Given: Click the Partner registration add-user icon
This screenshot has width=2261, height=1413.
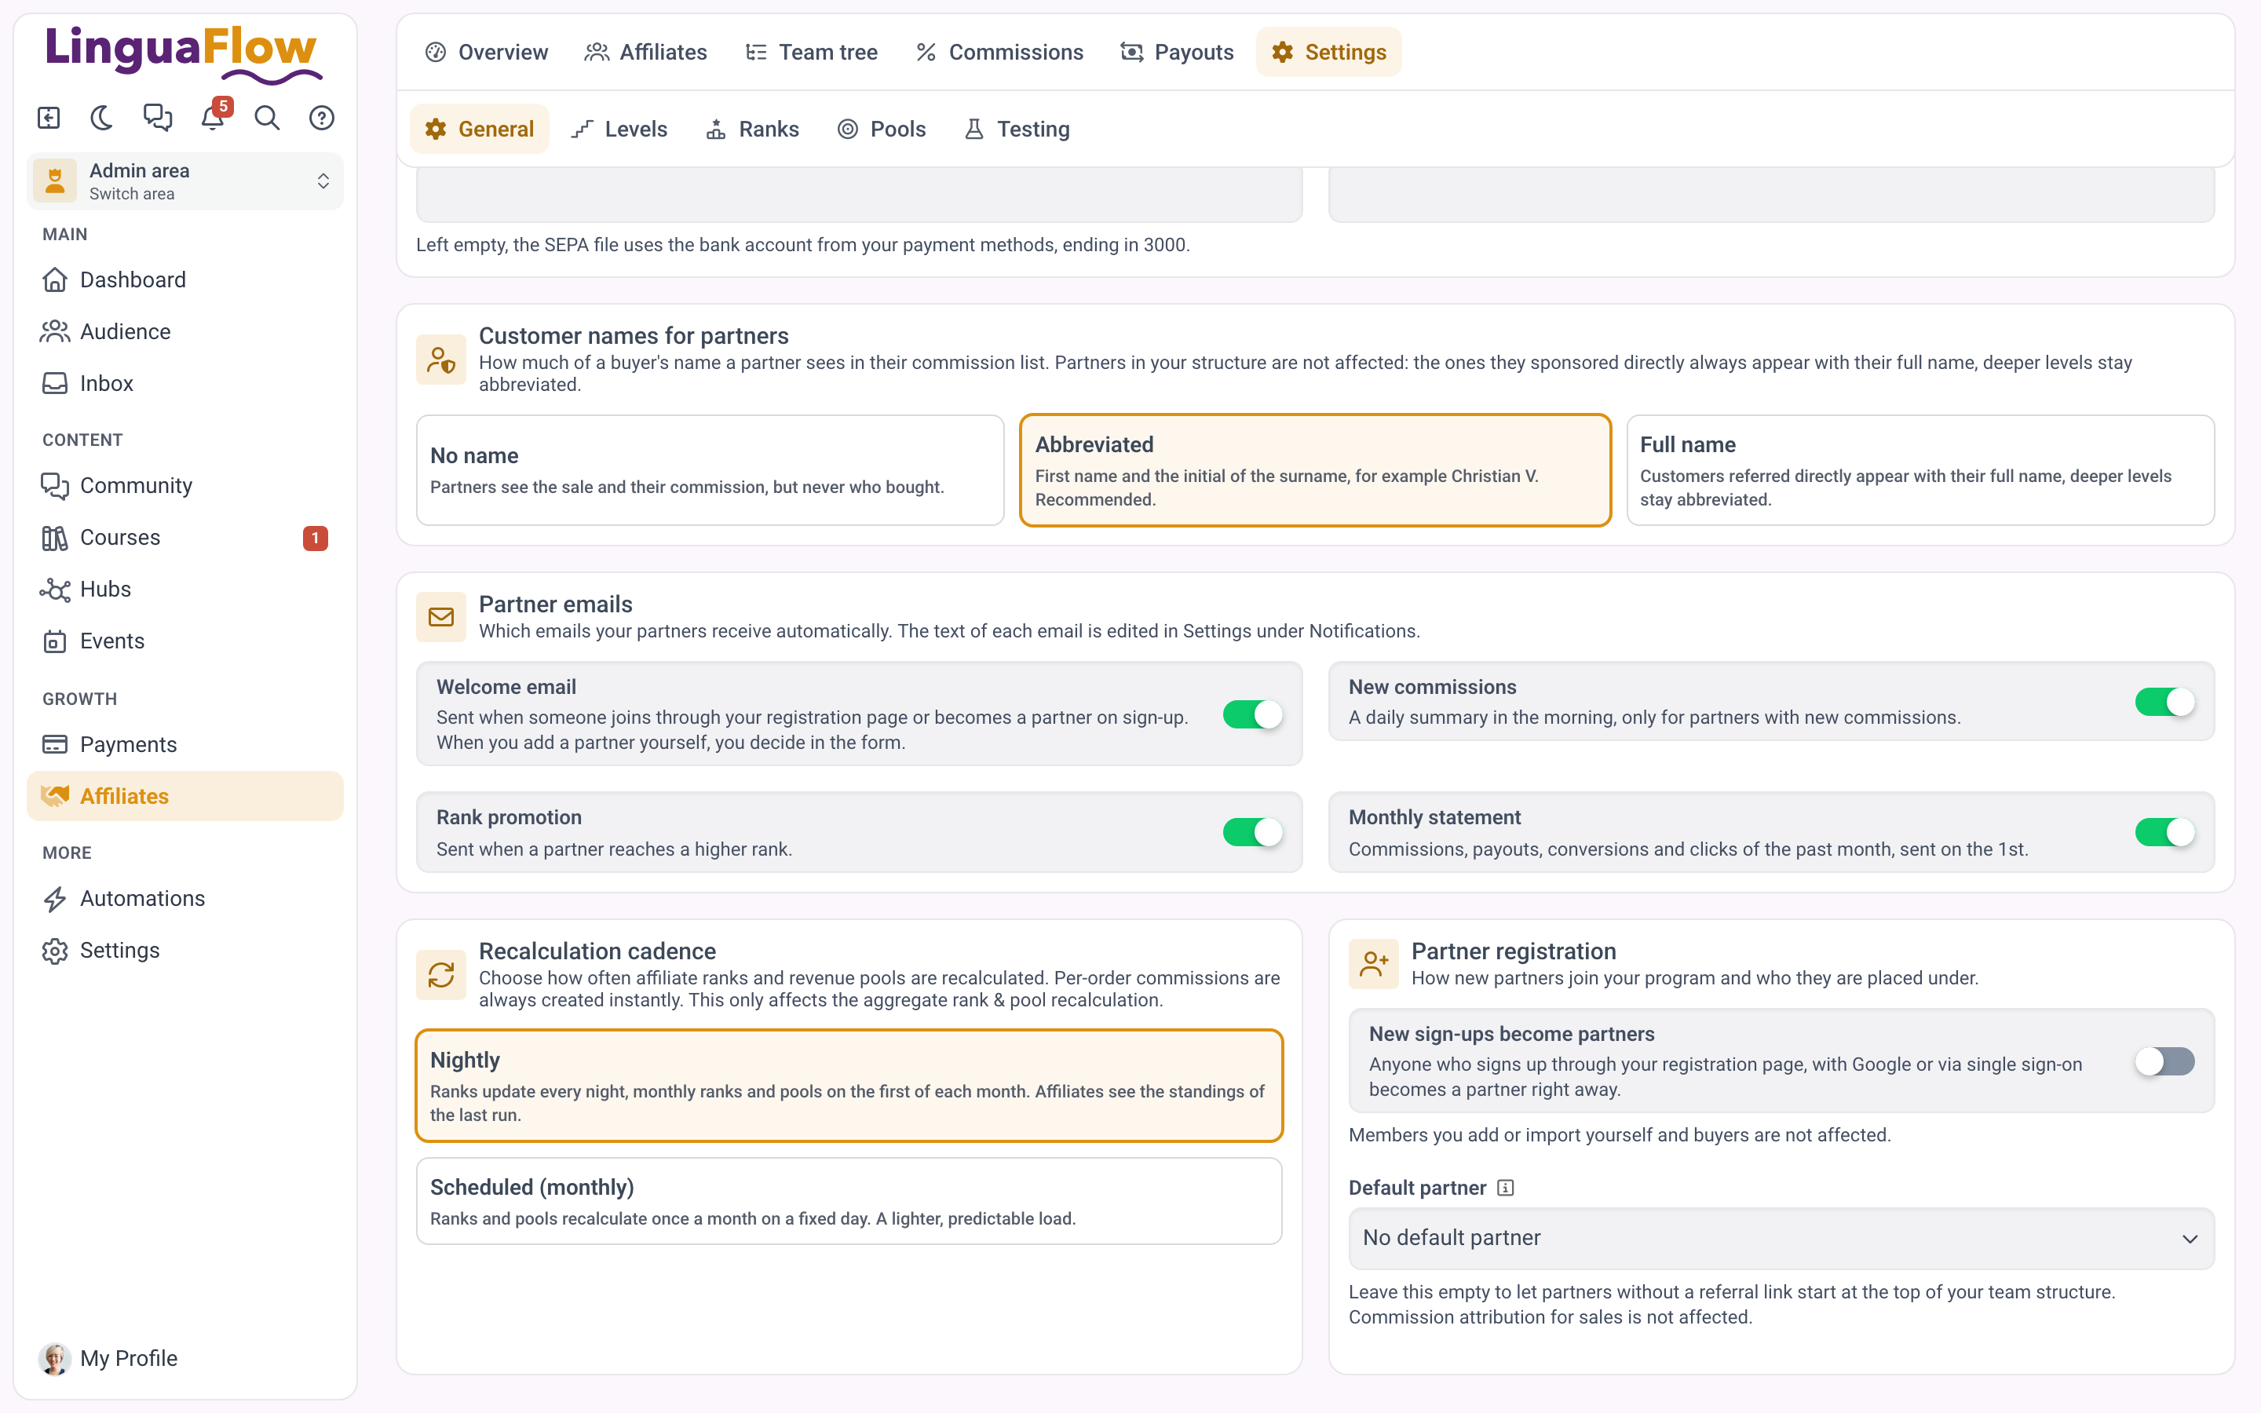Looking at the screenshot, I should point(1373,963).
